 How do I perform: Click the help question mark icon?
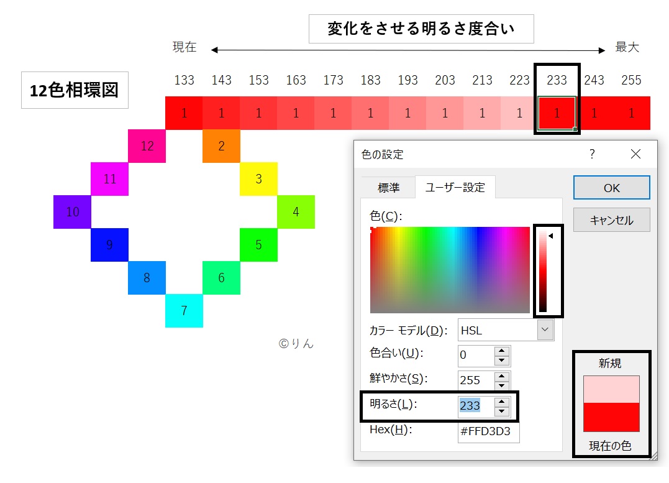pos(592,154)
